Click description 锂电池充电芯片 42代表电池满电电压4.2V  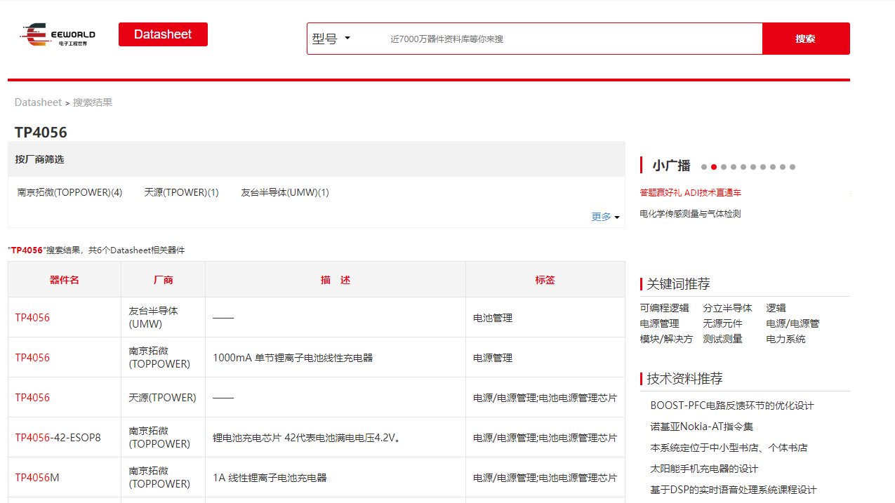pos(307,438)
